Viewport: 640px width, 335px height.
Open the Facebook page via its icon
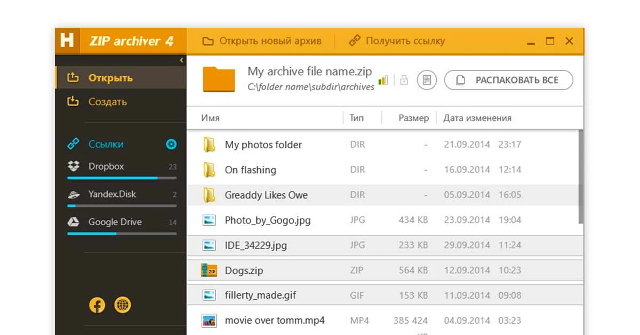[97, 306]
